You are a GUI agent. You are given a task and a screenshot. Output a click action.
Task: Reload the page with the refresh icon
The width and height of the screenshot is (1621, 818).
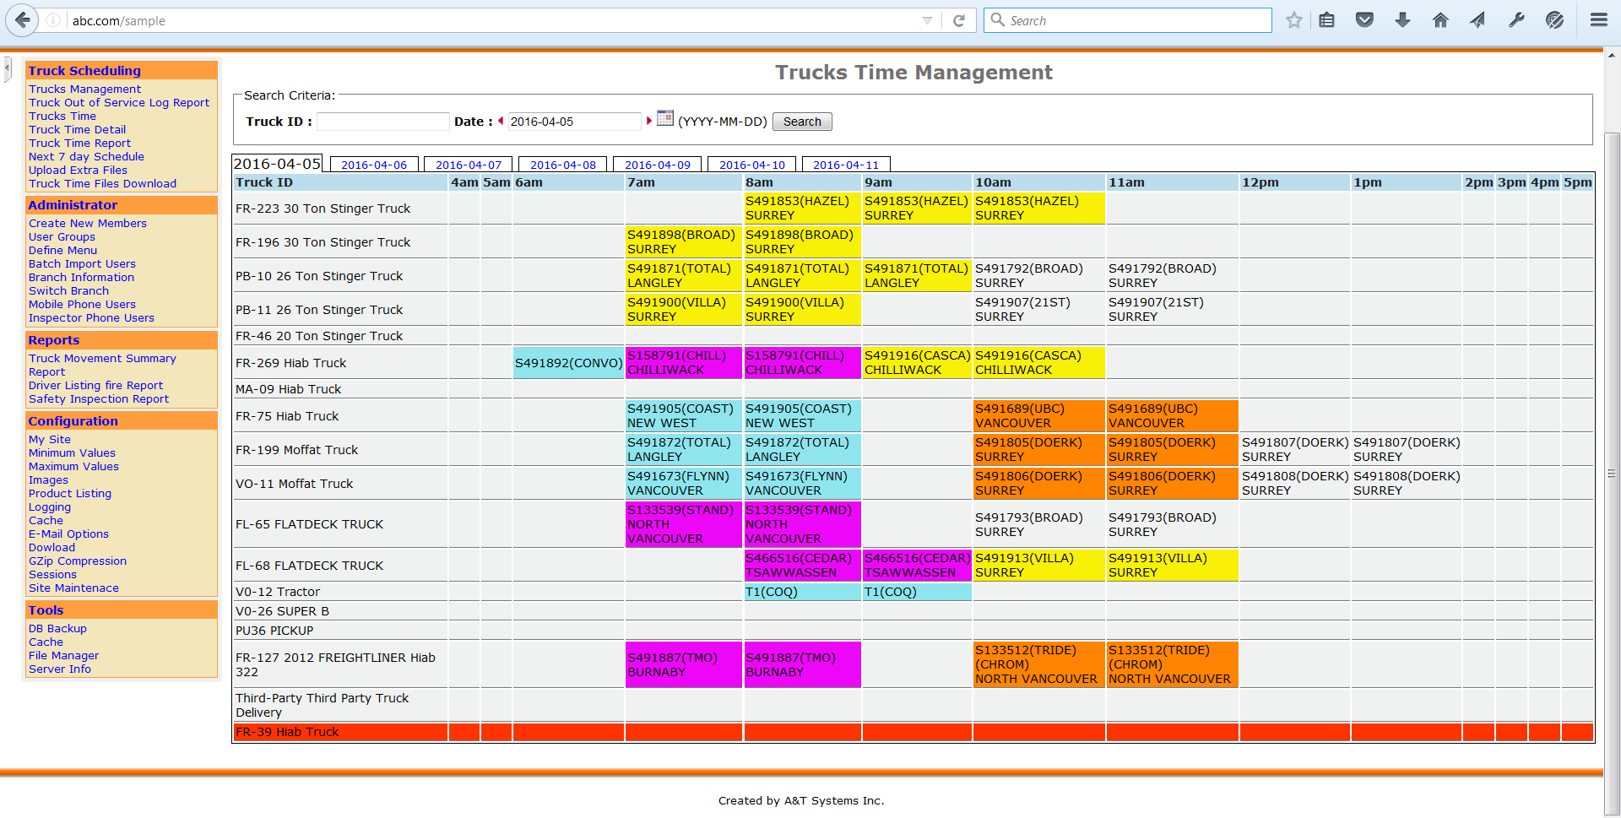[961, 20]
